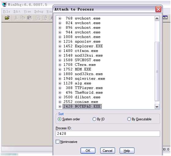This screenshot has height=156, width=171.
Task: Select the 1588 SVCHOST.exe process
Action: pyautogui.click(x=82, y=60)
